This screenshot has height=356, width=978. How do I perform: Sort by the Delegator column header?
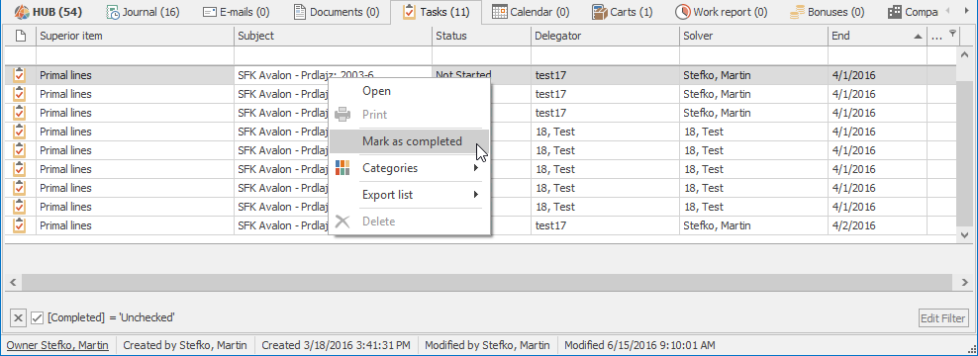click(605, 37)
